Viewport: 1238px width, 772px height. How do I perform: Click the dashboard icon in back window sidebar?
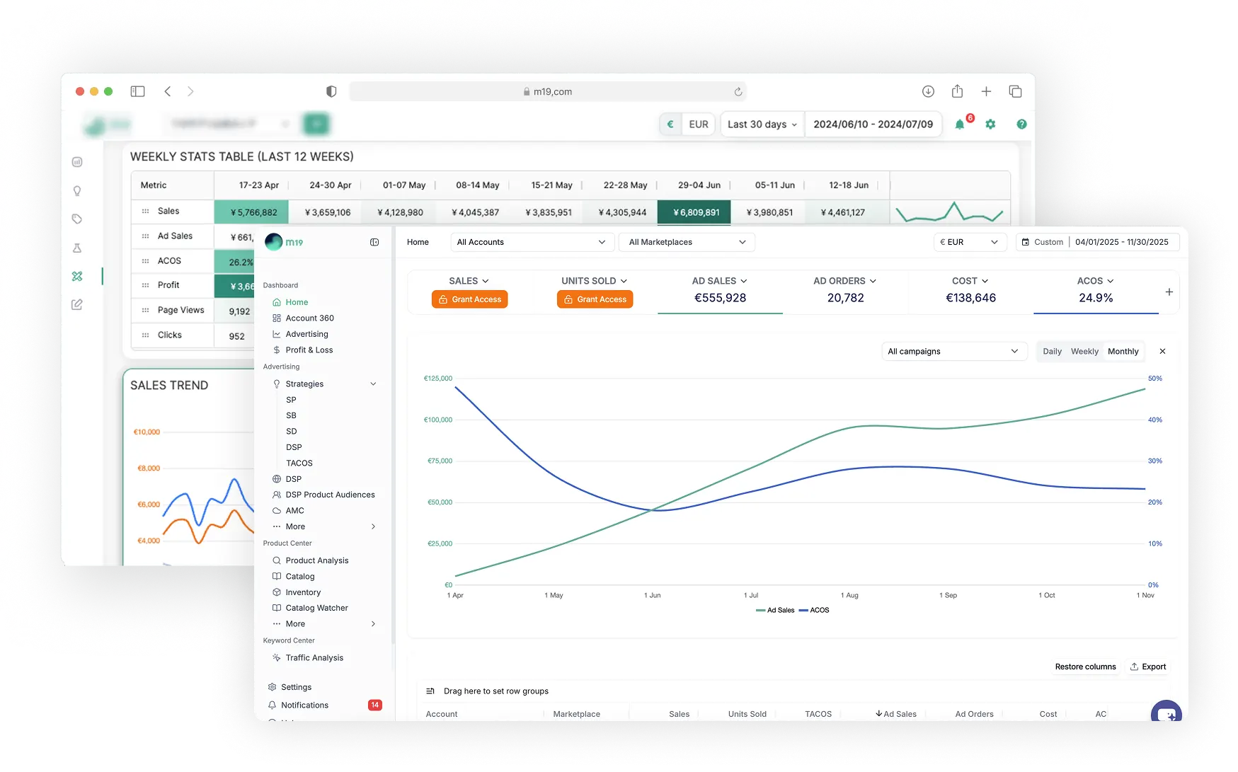point(77,162)
